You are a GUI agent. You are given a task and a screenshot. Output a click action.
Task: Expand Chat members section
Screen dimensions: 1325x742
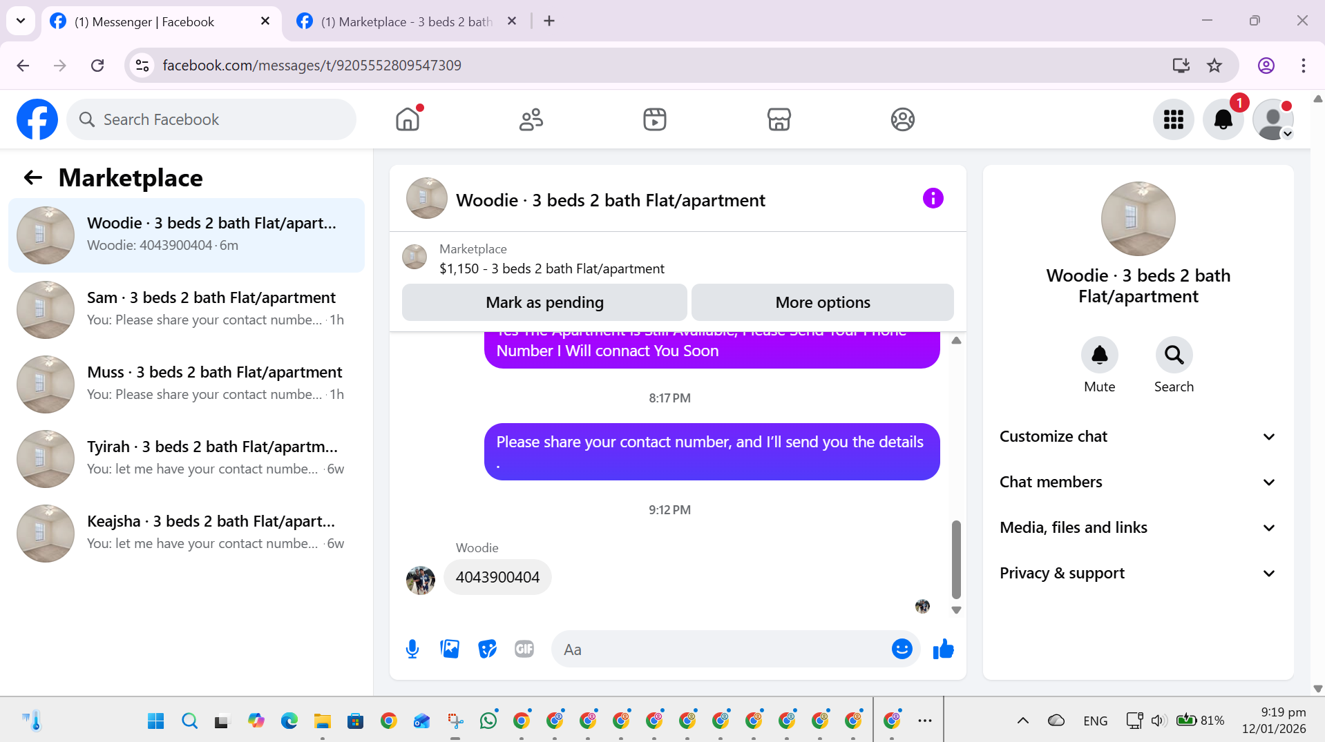[x=1138, y=482]
